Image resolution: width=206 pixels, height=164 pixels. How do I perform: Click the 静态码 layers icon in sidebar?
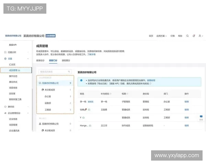point(5,107)
